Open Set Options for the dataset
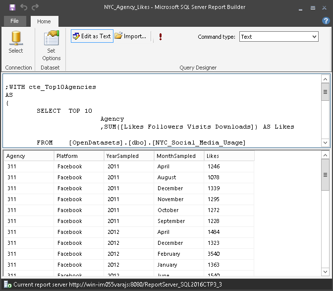The image size is (333, 291). tap(51, 45)
